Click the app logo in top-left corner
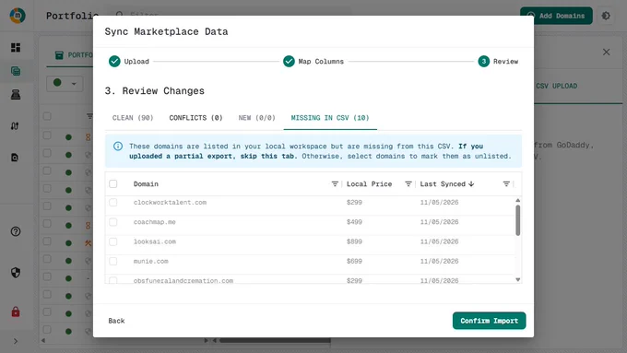Viewport: 627px width, 353px height. point(18,16)
